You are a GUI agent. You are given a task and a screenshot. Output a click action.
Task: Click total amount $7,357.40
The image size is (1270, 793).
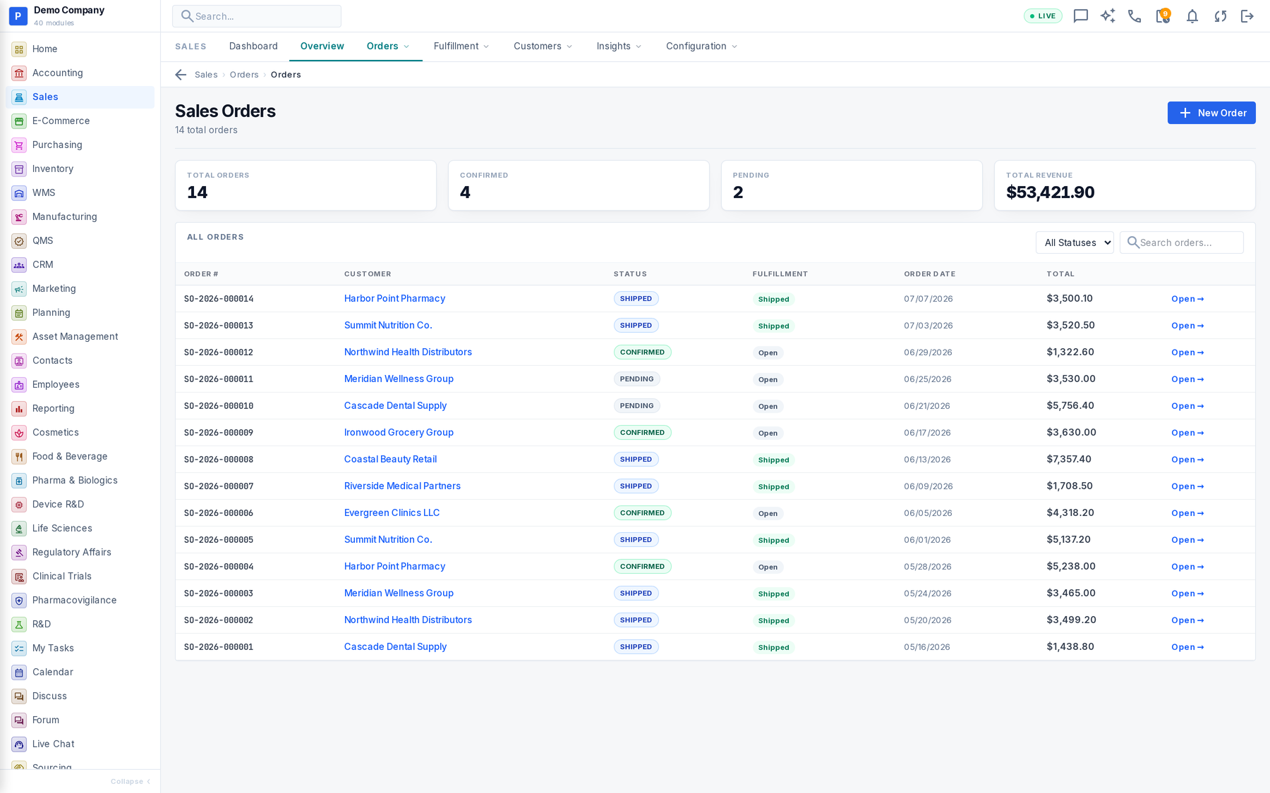(x=1069, y=460)
